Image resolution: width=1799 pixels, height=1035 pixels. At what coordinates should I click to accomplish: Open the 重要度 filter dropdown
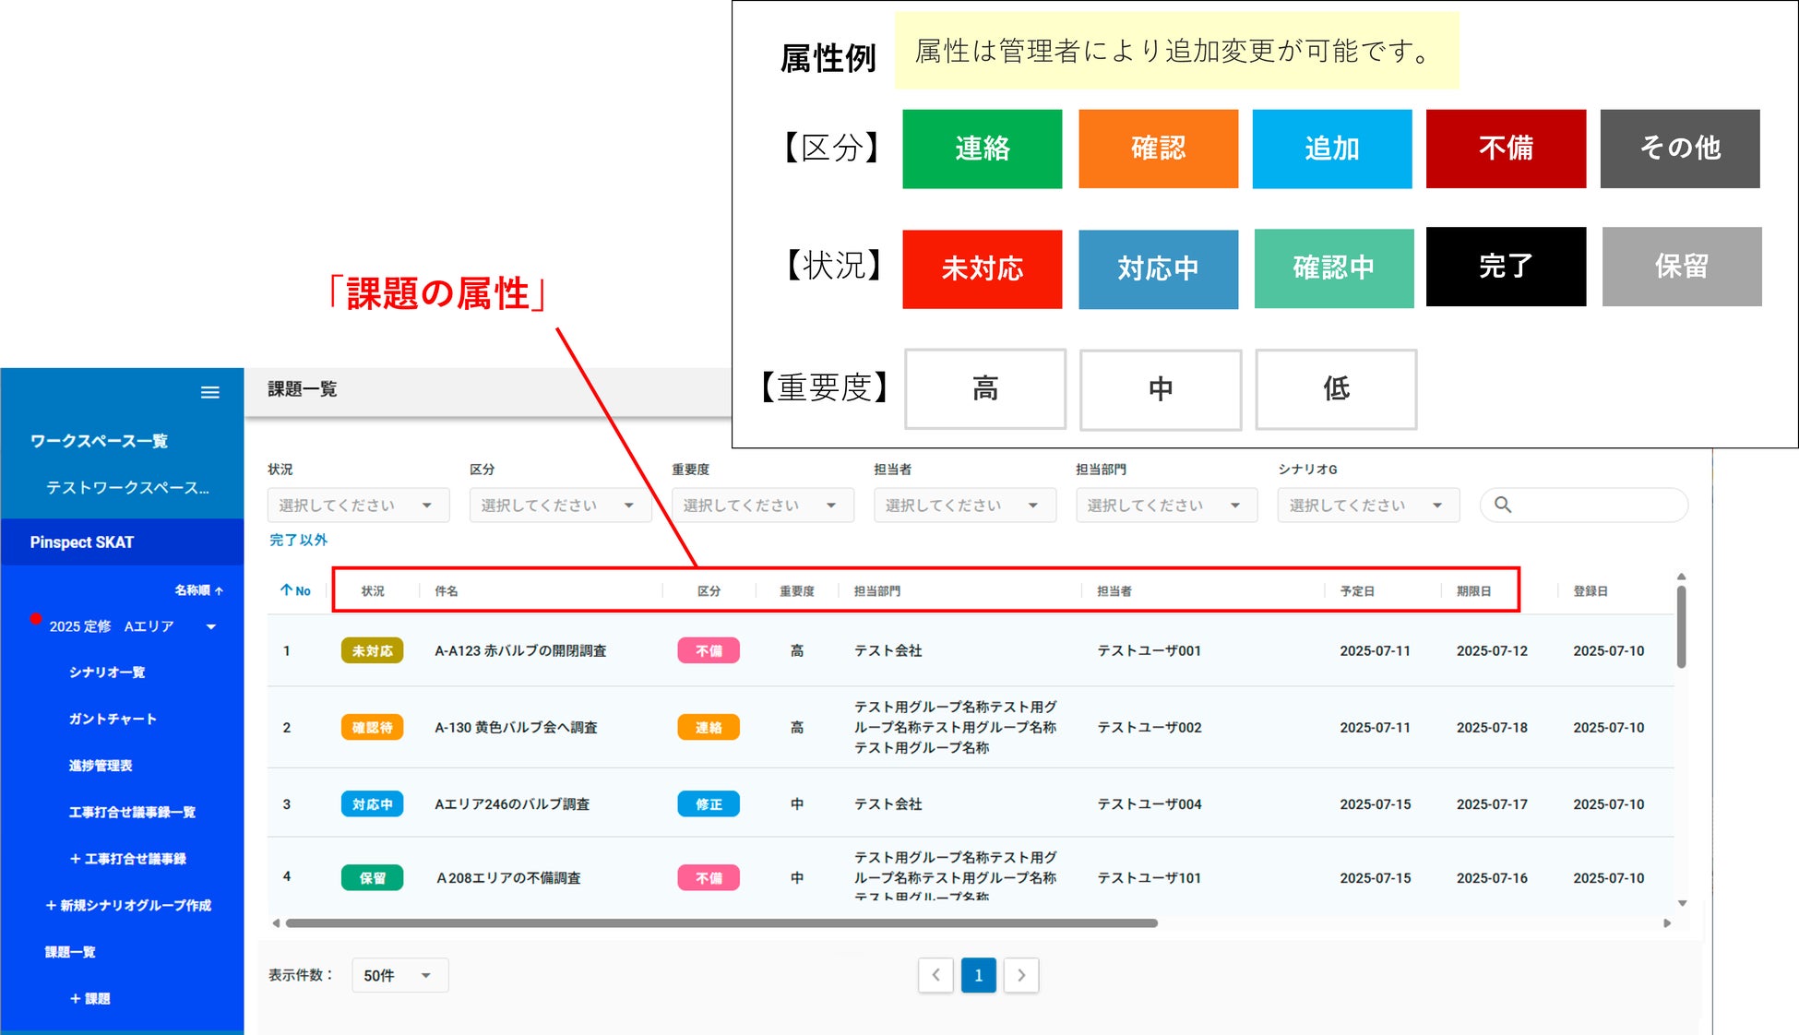762,505
